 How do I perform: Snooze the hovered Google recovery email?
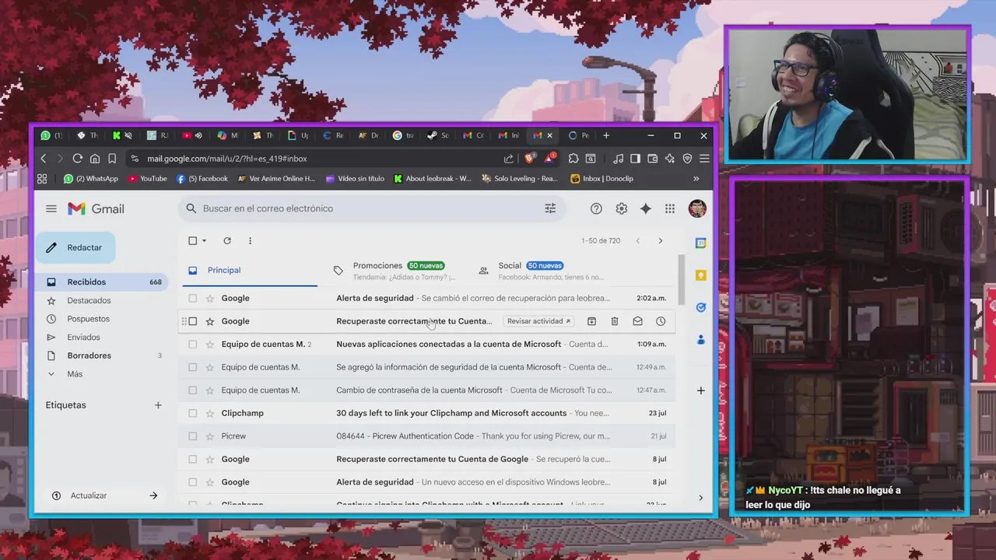point(661,321)
